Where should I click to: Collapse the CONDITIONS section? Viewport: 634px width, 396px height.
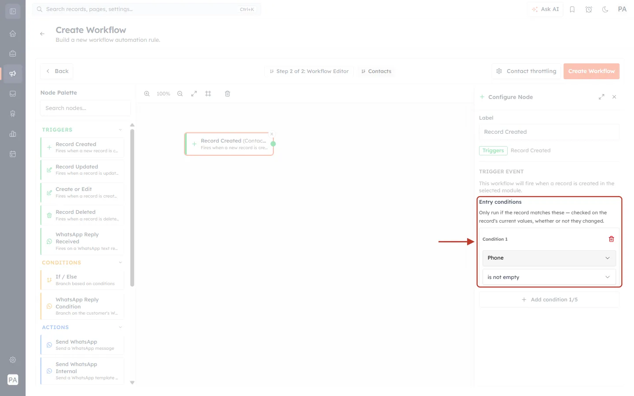[120, 263]
